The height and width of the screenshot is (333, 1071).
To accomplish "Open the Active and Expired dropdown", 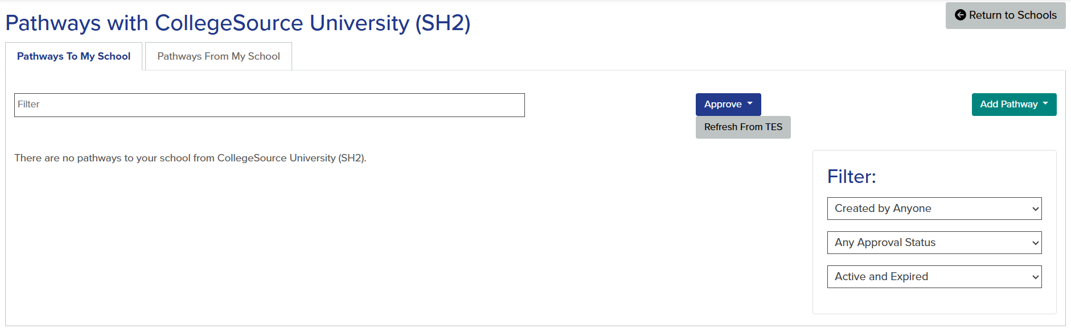I will click(x=934, y=277).
